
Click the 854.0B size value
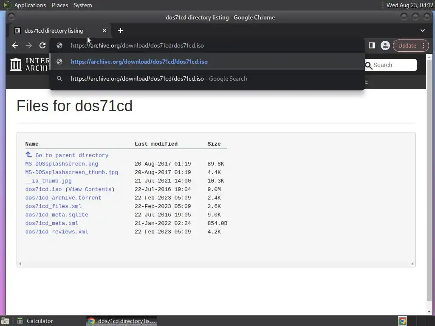tap(217, 223)
